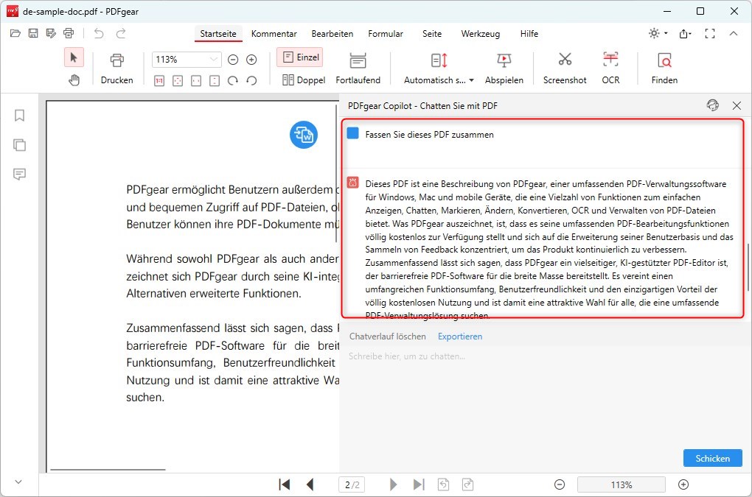
Task: Open the bookmarks sidebar panel
Action: pyautogui.click(x=19, y=116)
